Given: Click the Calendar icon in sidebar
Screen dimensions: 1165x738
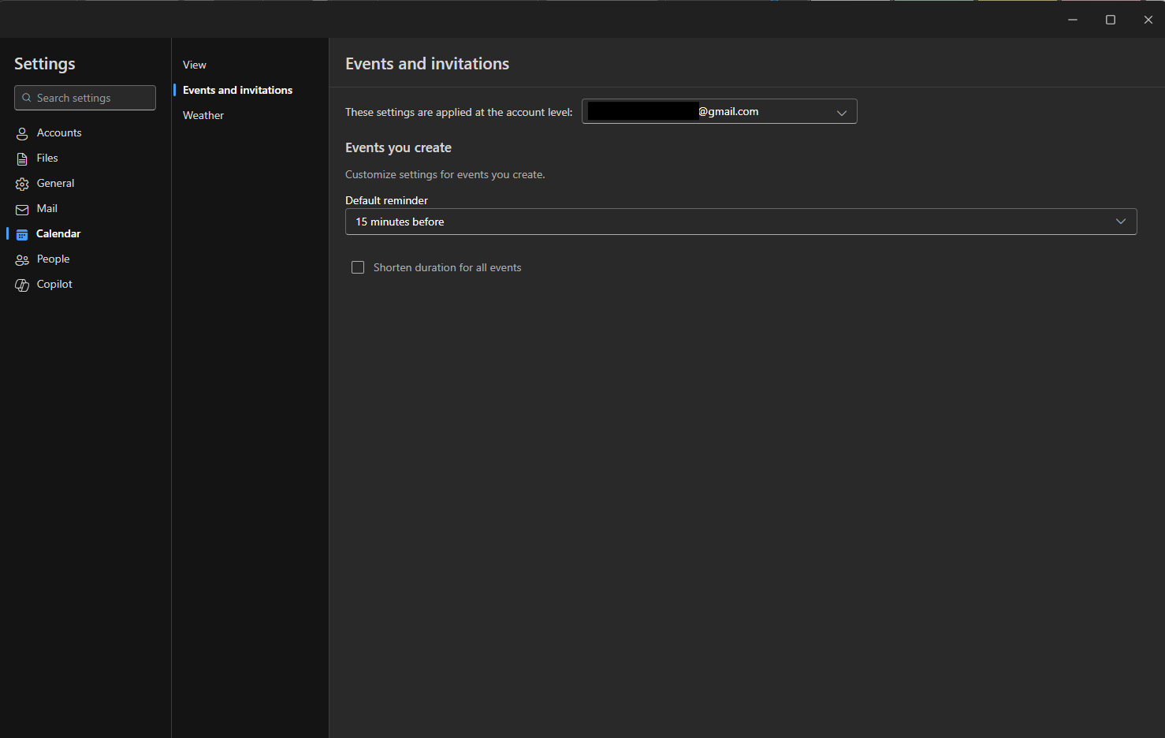Looking at the screenshot, I should tap(22, 234).
